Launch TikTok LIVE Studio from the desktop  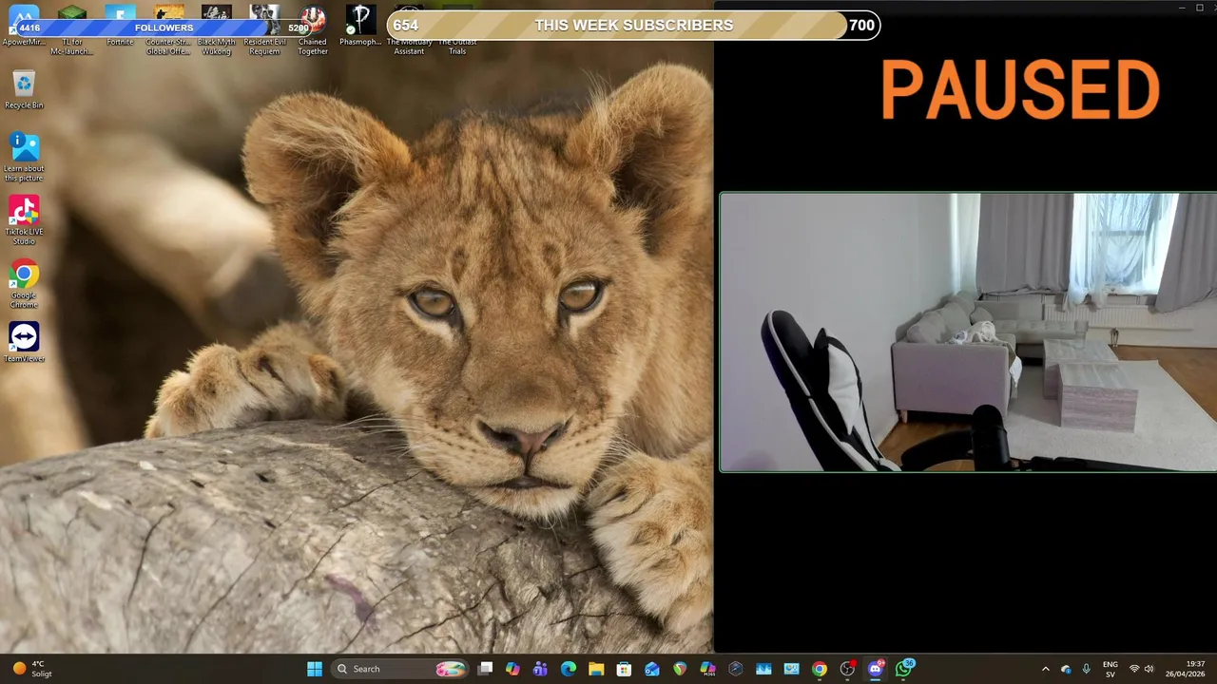coord(24,220)
